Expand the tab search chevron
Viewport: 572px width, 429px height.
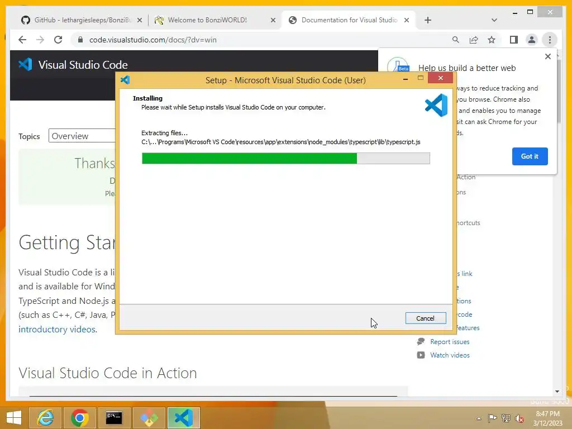pos(494,20)
